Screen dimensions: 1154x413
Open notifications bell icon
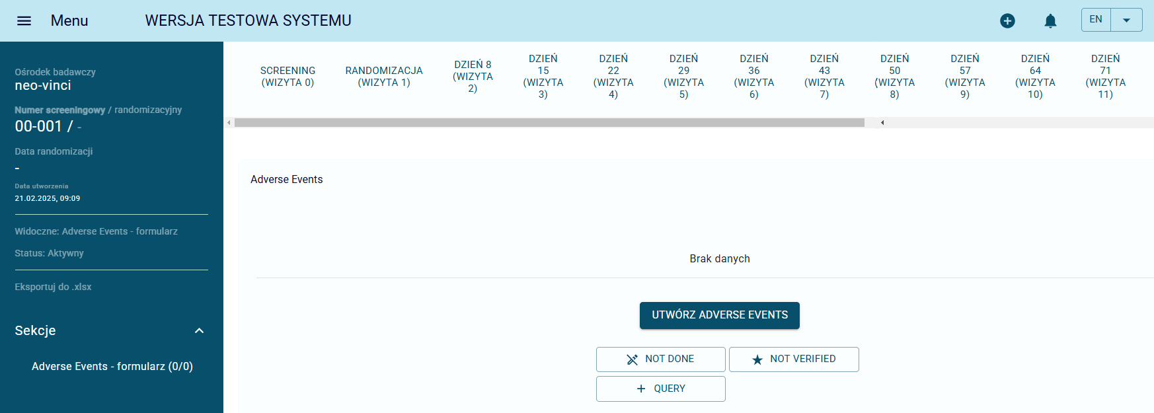tap(1050, 21)
